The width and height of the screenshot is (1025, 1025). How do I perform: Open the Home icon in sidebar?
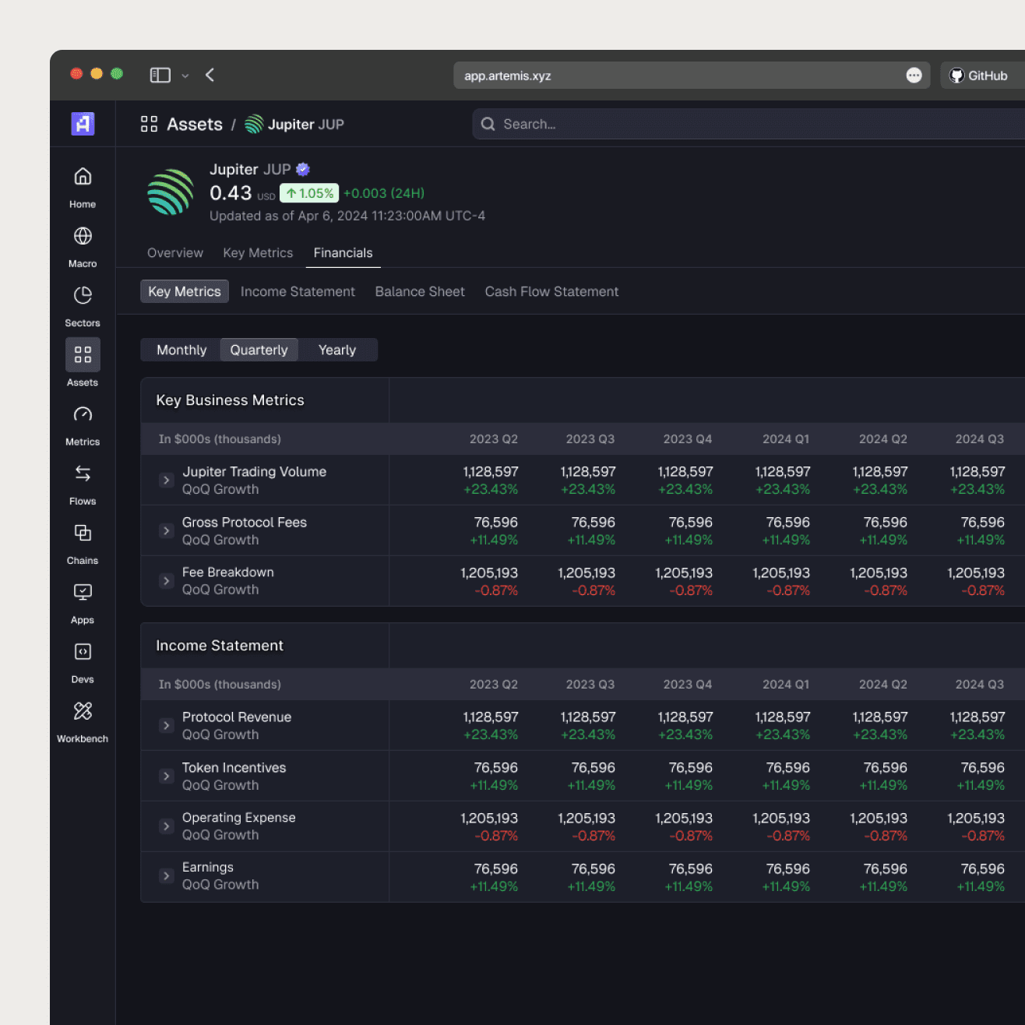(x=83, y=177)
